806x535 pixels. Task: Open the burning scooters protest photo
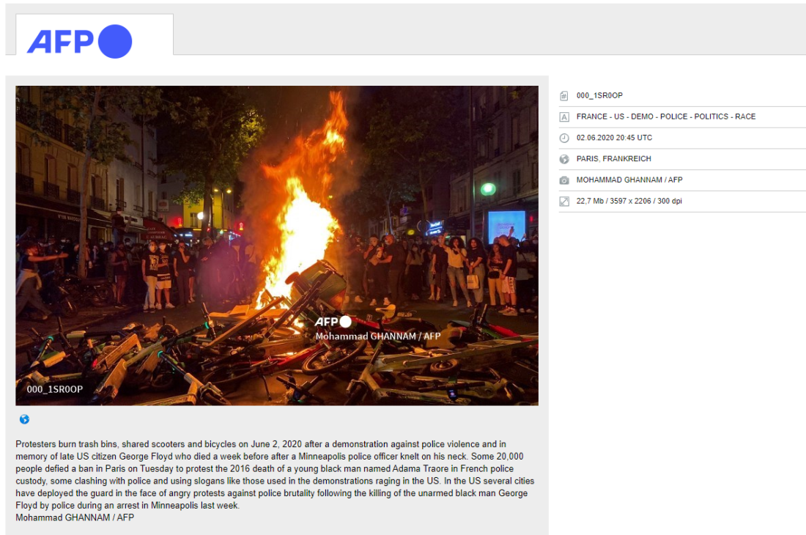(277, 246)
